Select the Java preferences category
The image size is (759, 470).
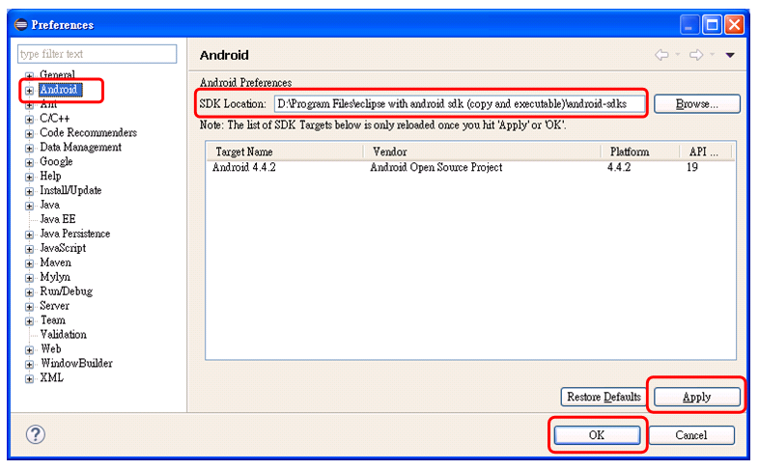coord(50,205)
